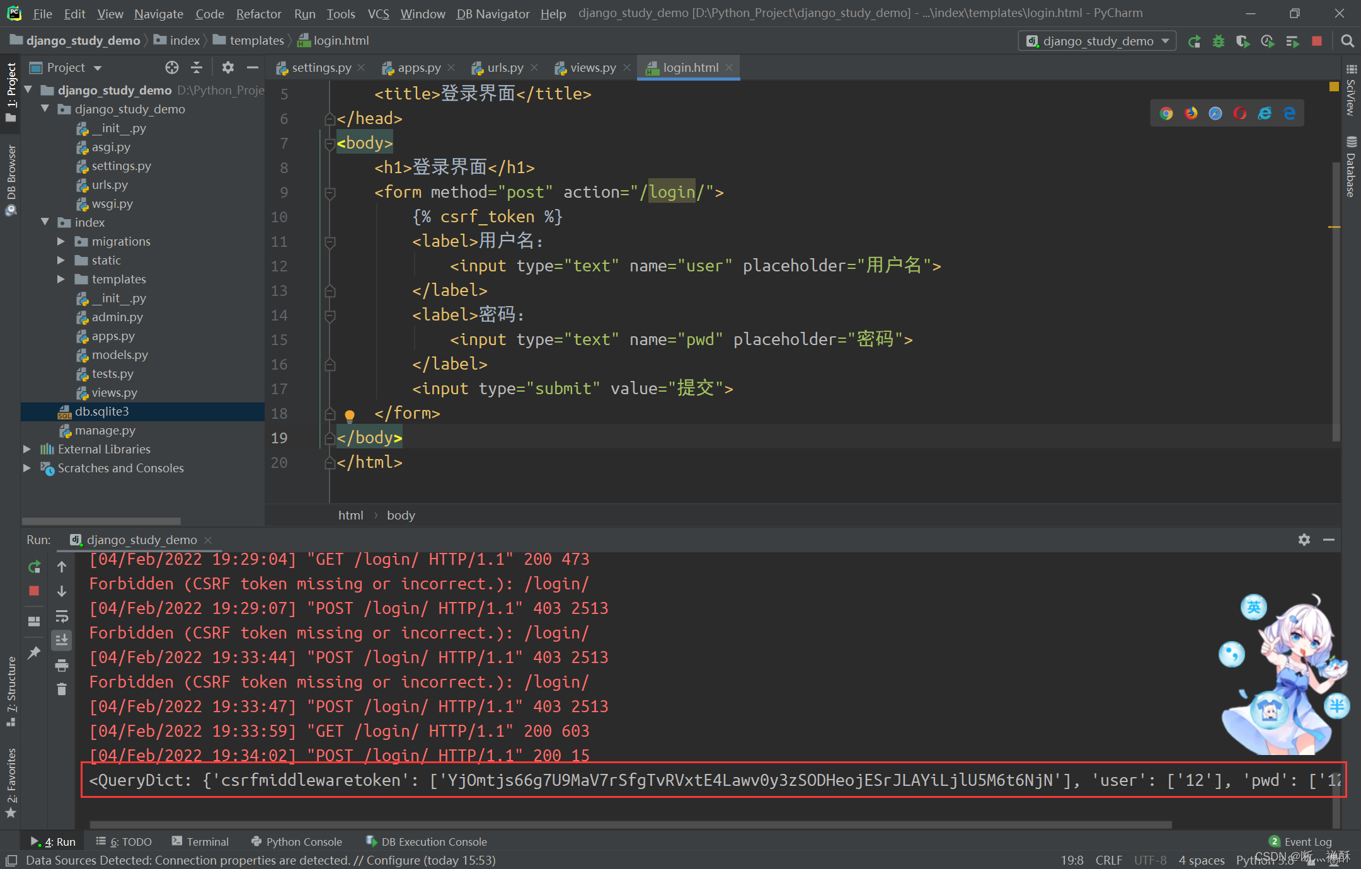This screenshot has width=1361, height=869.
Task: Click the Rerun django_study_demo toolbar icon
Action: pyautogui.click(x=1194, y=42)
